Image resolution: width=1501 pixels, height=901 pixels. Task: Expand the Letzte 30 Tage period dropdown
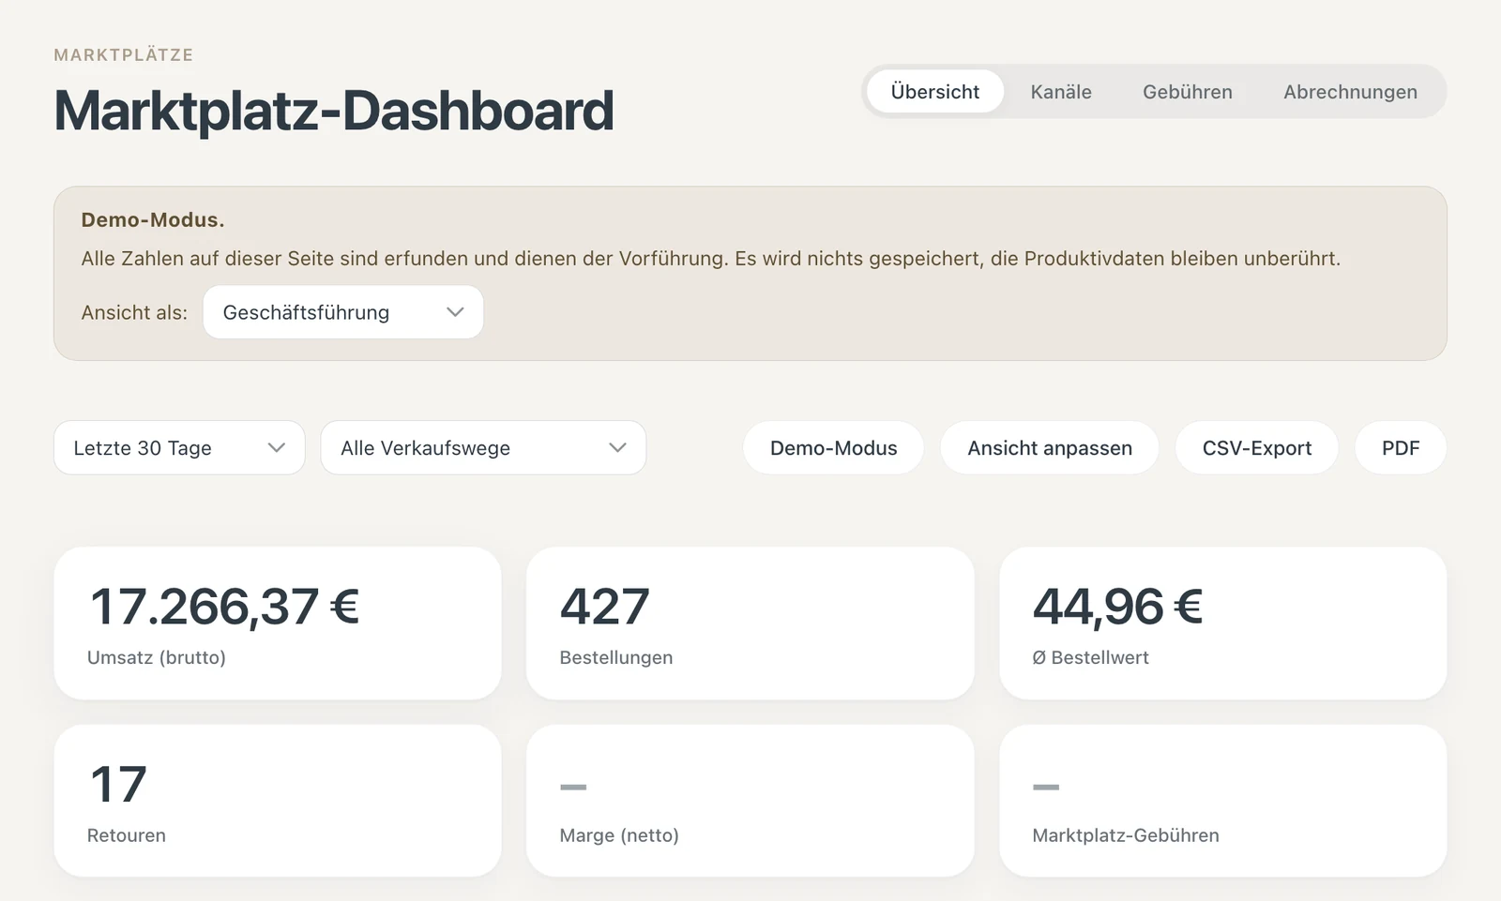(x=179, y=448)
